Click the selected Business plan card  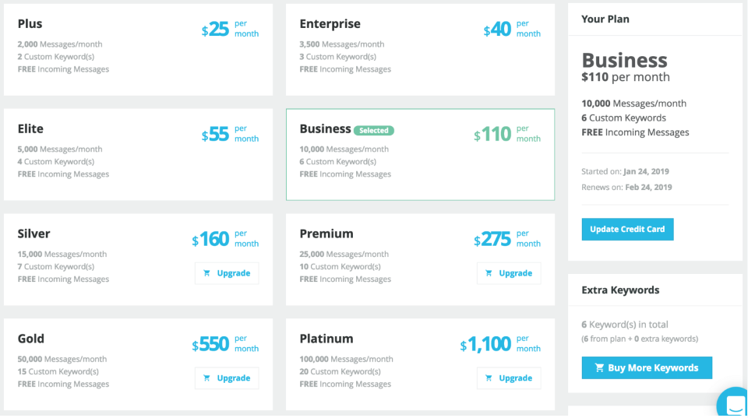pyautogui.click(x=420, y=154)
